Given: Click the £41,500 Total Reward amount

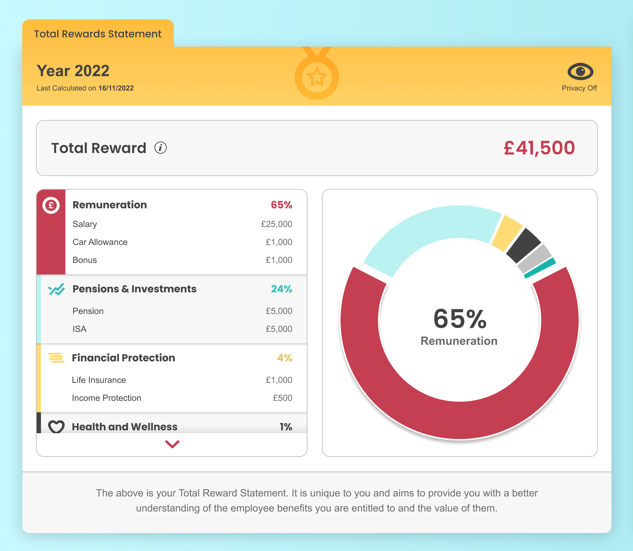Looking at the screenshot, I should click(x=539, y=147).
